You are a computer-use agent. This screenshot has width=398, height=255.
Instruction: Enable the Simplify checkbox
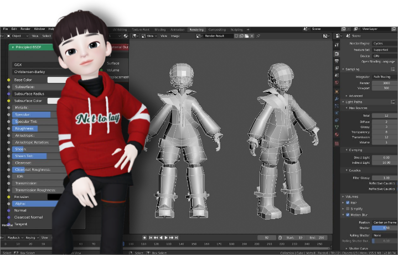pyautogui.click(x=348, y=209)
